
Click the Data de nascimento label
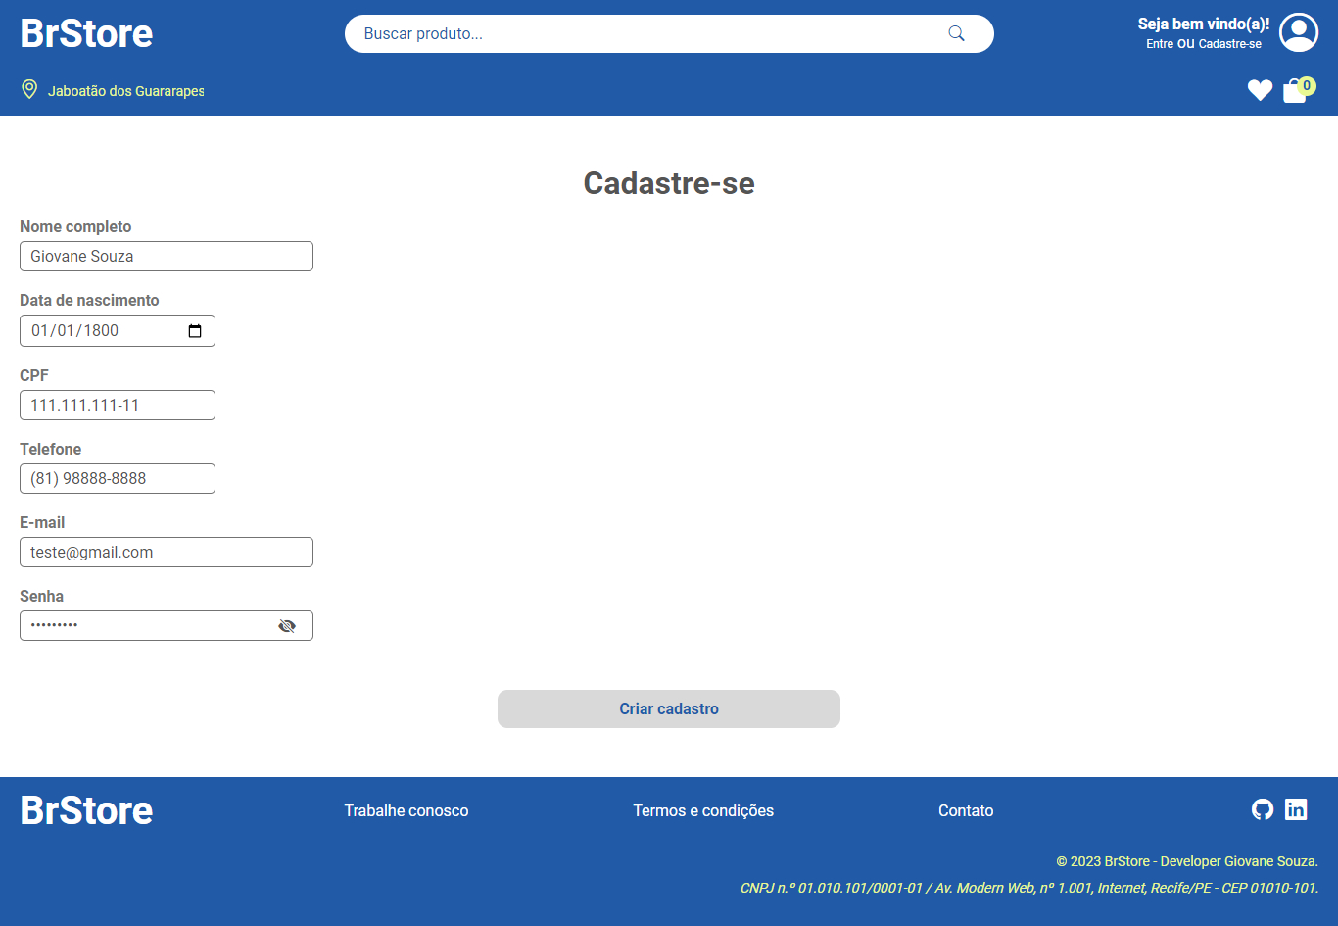89,300
